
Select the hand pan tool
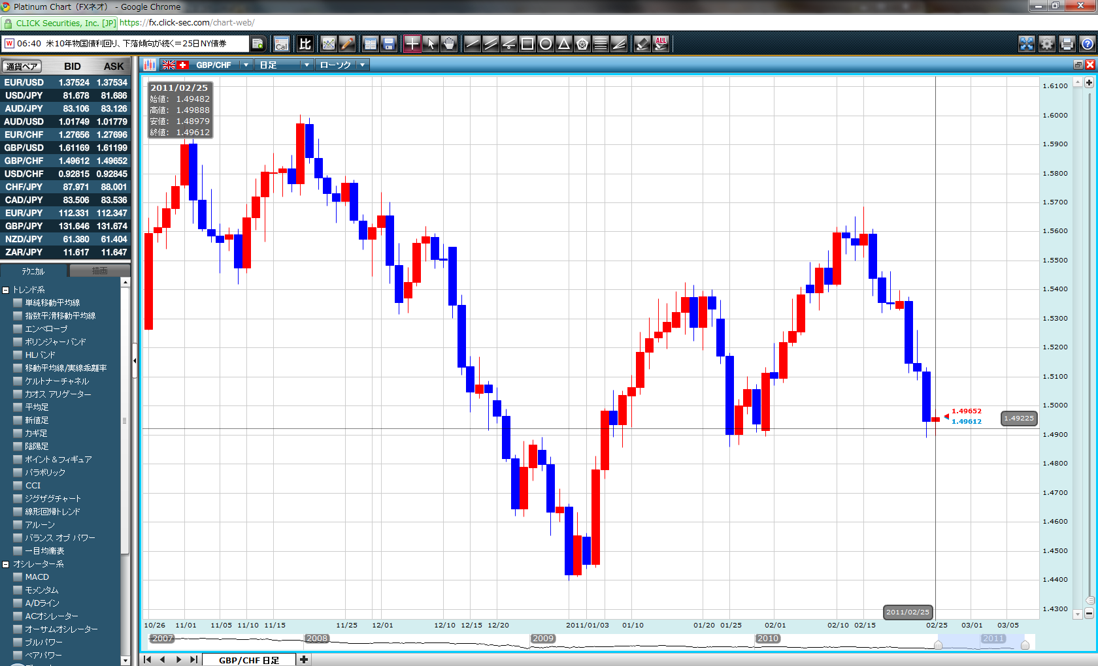tap(448, 44)
